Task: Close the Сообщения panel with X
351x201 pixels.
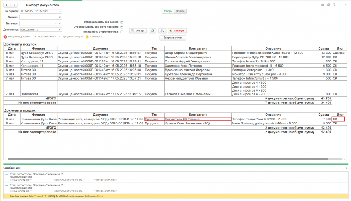Action: tap(346, 168)
